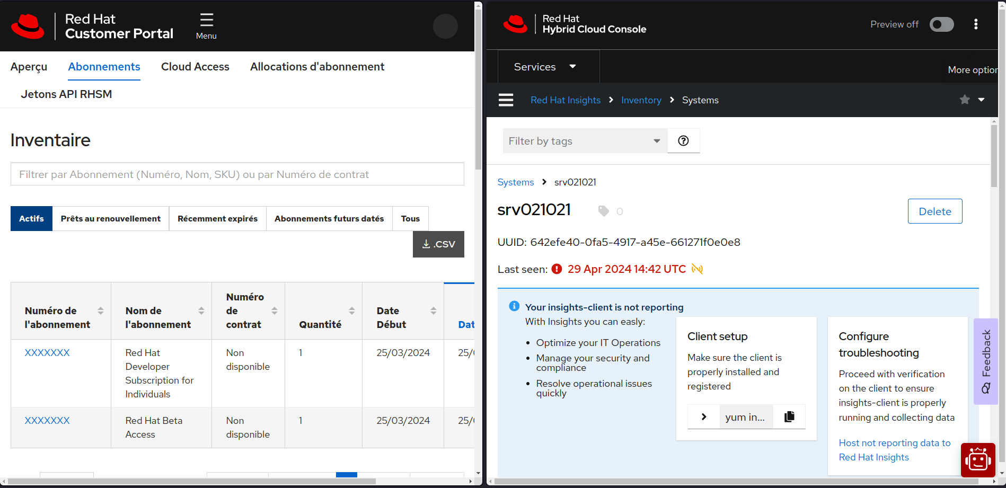Sort by Numéro de contrat column
Screen dimensions: 1006x488
pyautogui.click(x=275, y=311)
